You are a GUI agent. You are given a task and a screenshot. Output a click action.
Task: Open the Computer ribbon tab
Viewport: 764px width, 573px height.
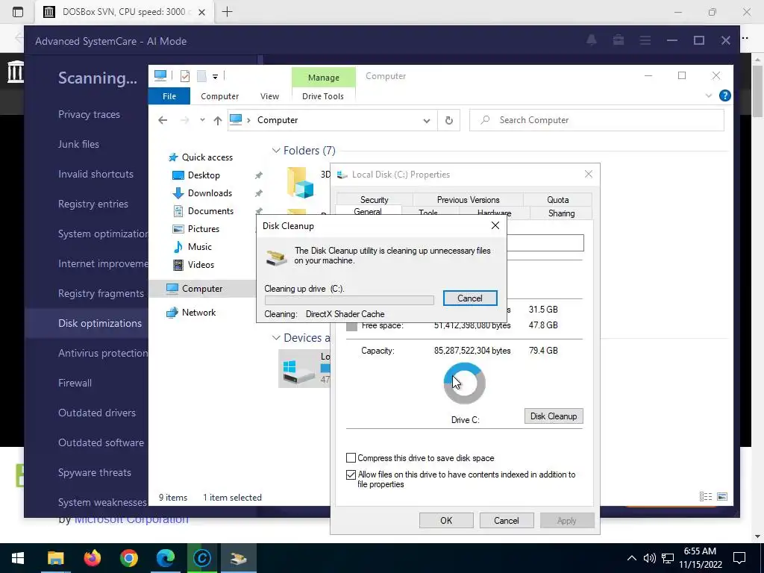pyautogui.click(x=220, y=96)
